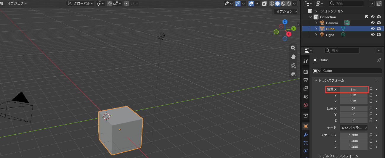
Task: Click the viewport zoom magnifier icon
Action: click(293, 48)
